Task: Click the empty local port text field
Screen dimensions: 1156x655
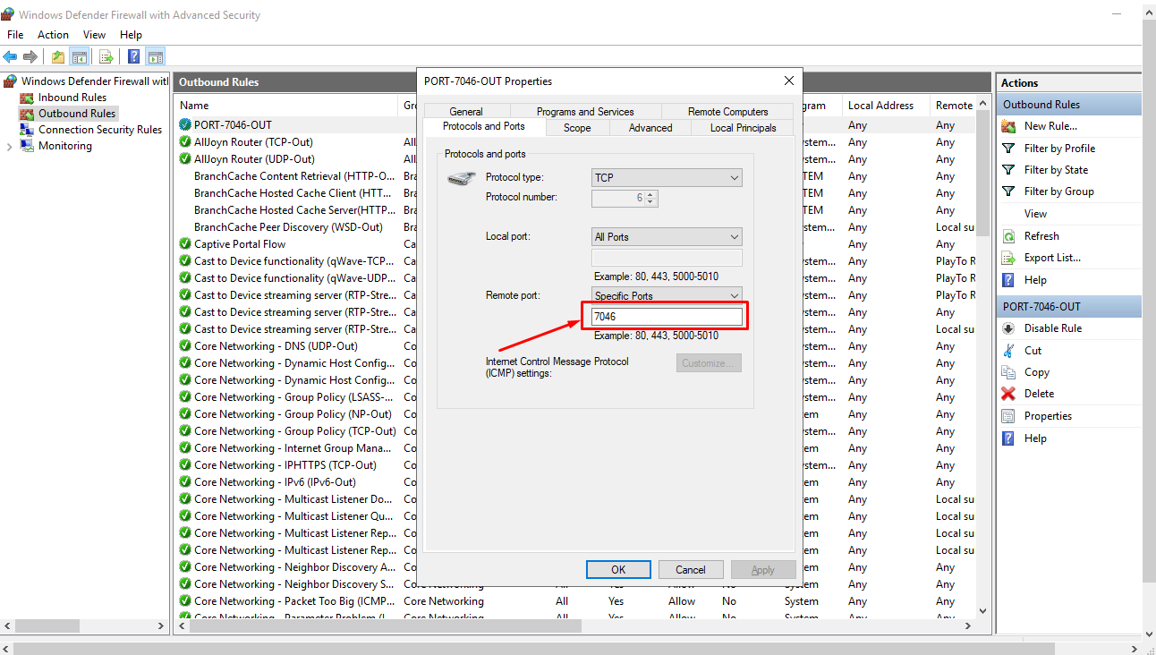Action: (x=667, y=258)
